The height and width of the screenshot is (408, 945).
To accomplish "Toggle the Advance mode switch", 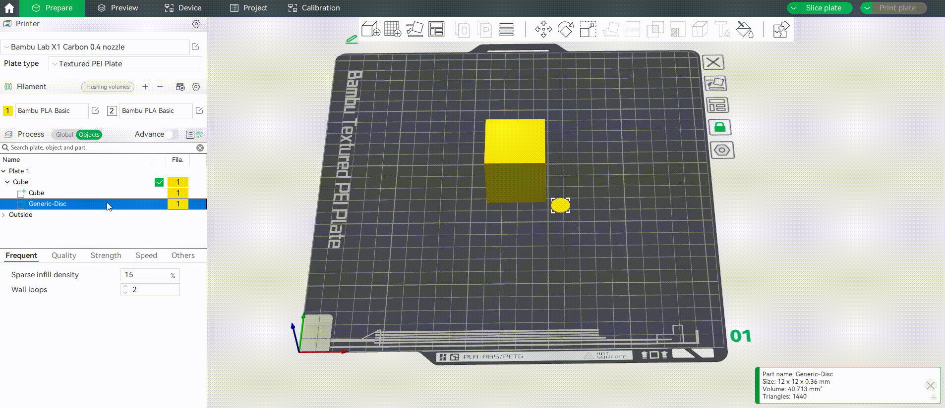I will [x=172, y=134].
